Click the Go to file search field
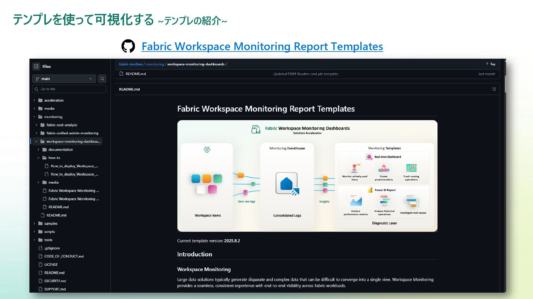The height and width of the screenshot is (299, 533). [69, 89]
